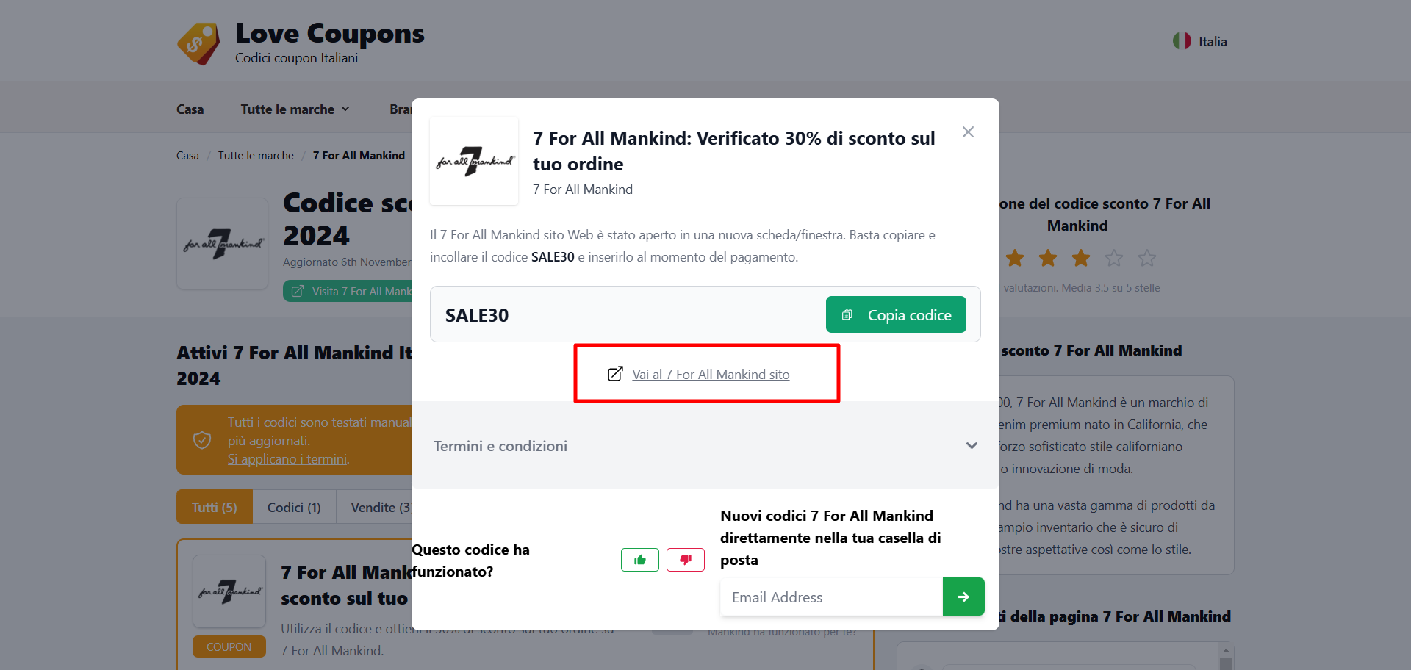This screenshot has height=670, width=1411.
Task: Click the thumbs up feedback icon
Action: tap(640, 560)
